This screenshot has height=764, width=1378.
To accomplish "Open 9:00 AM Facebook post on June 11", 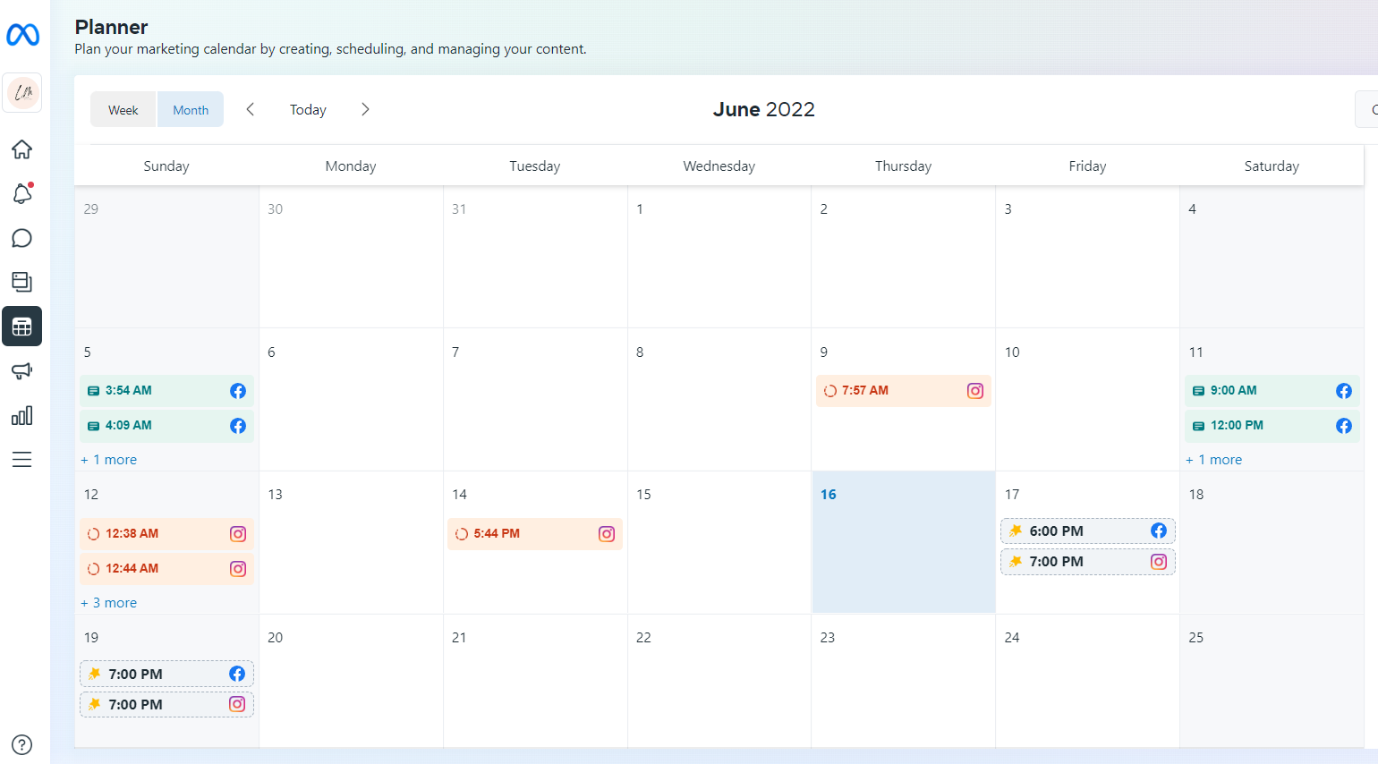I will [x=1272, y=391].
